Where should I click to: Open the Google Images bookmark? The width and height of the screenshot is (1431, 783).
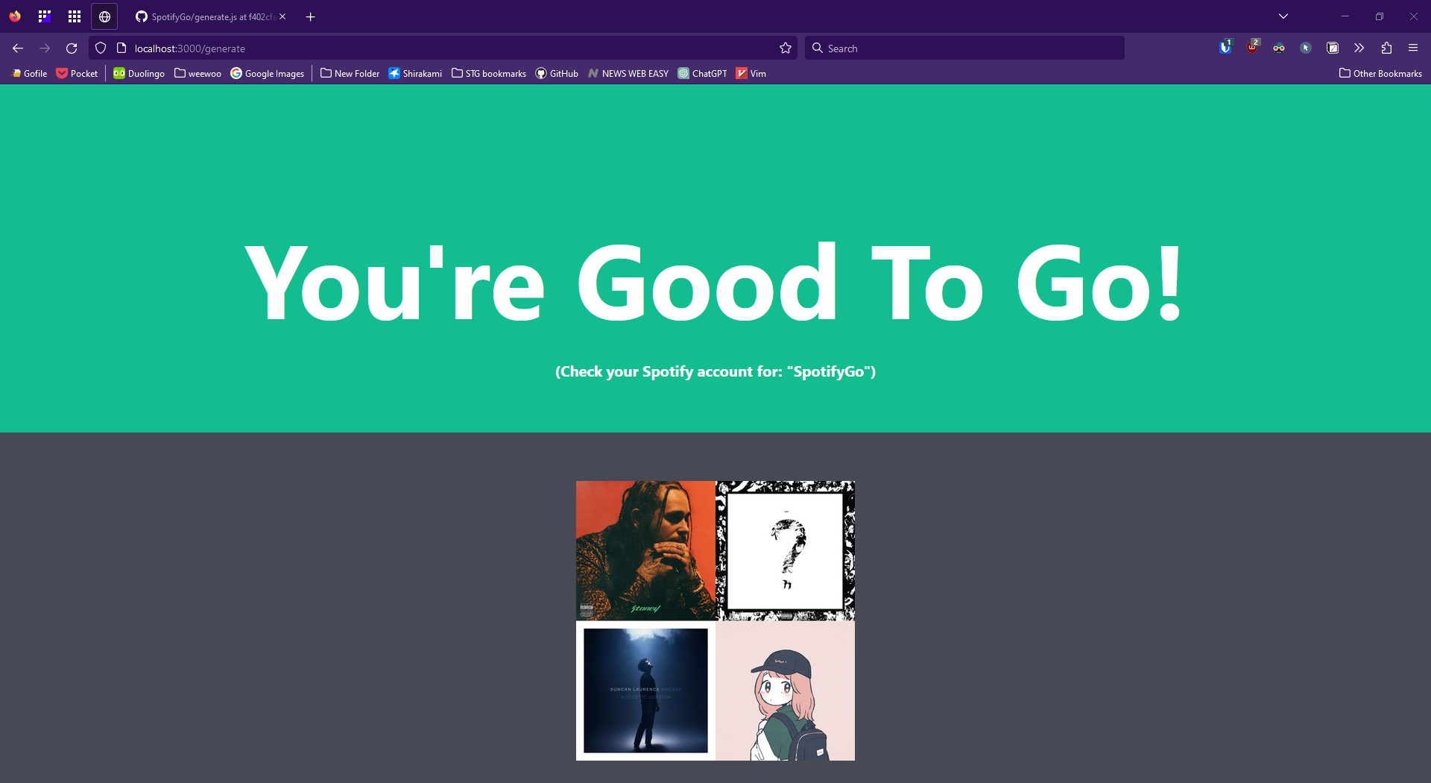268,74
